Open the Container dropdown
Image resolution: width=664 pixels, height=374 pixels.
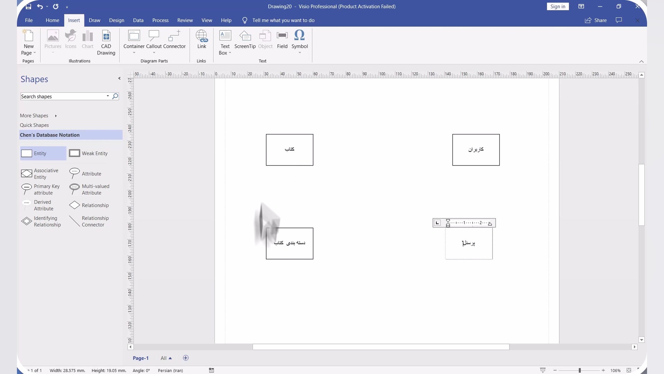point(134,53)
